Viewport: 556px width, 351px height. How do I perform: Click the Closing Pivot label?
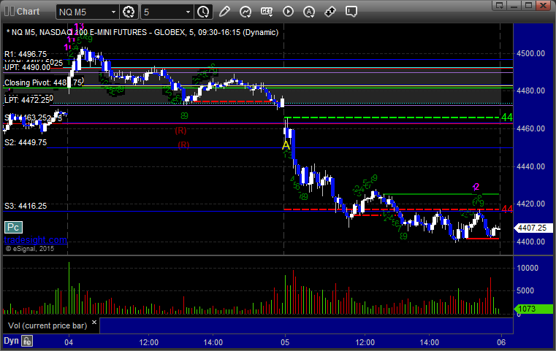(43, 82)
